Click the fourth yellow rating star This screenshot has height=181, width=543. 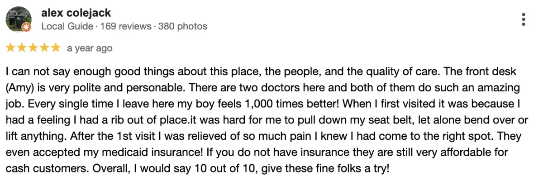(x=44, y=48)
